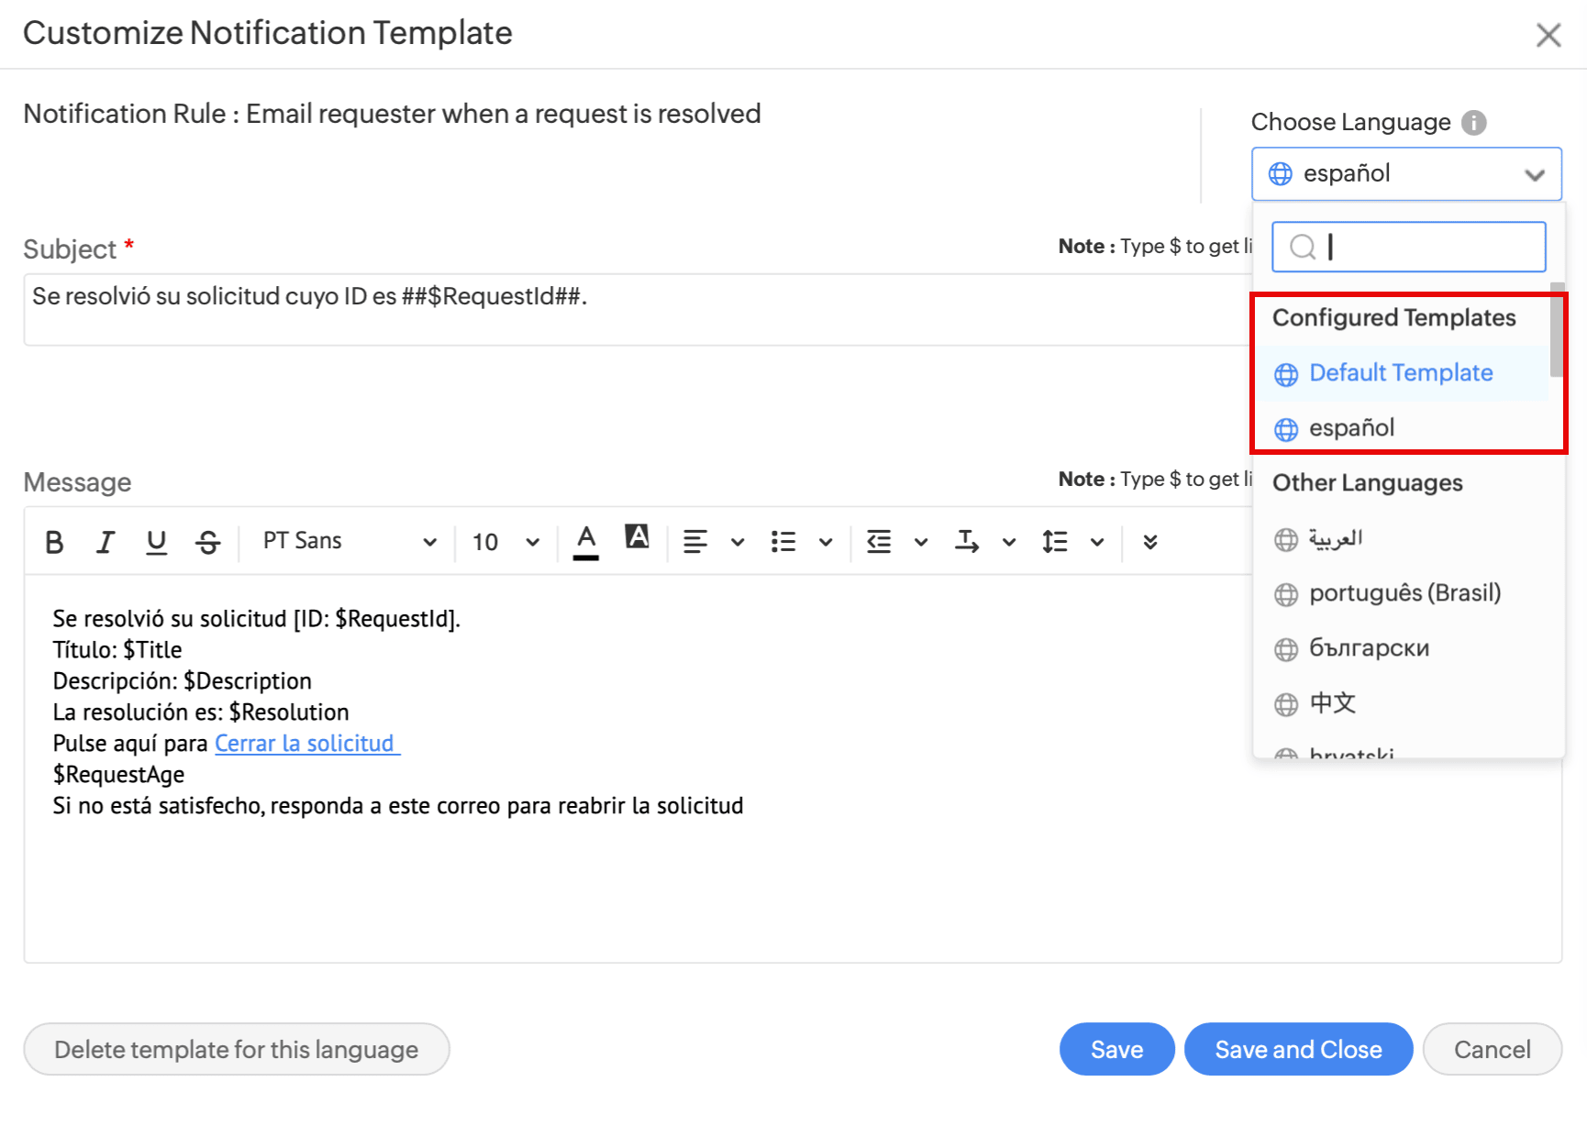The height and width of the screenshot is (1137, 1587).
Task: Click the text alignment icon
Action: point(695,542)
